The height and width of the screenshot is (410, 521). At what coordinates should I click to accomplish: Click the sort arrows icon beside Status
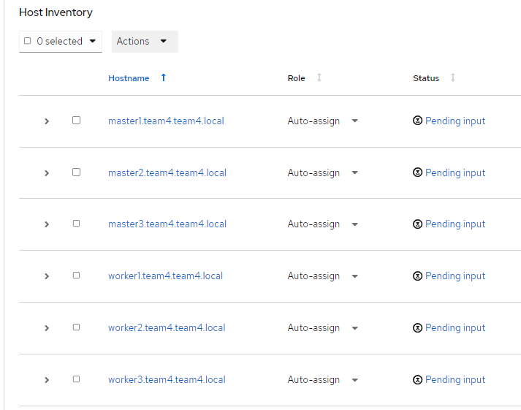coord(452,77)
